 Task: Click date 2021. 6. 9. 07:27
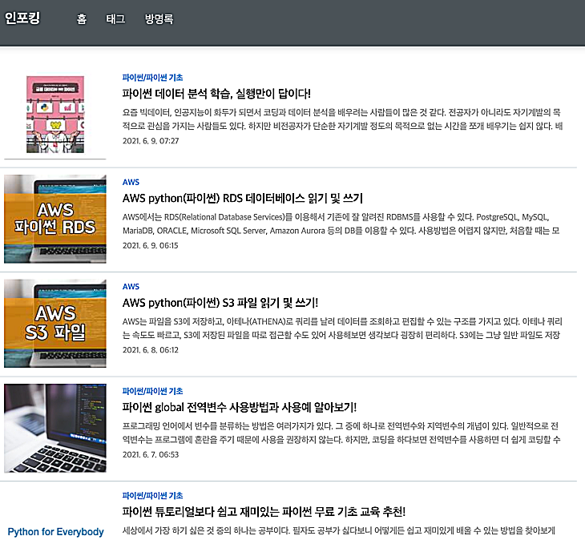(x=151, y=141)
